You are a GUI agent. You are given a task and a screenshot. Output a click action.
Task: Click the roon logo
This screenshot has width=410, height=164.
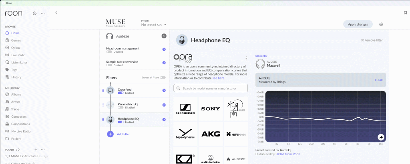coord(14,13)
